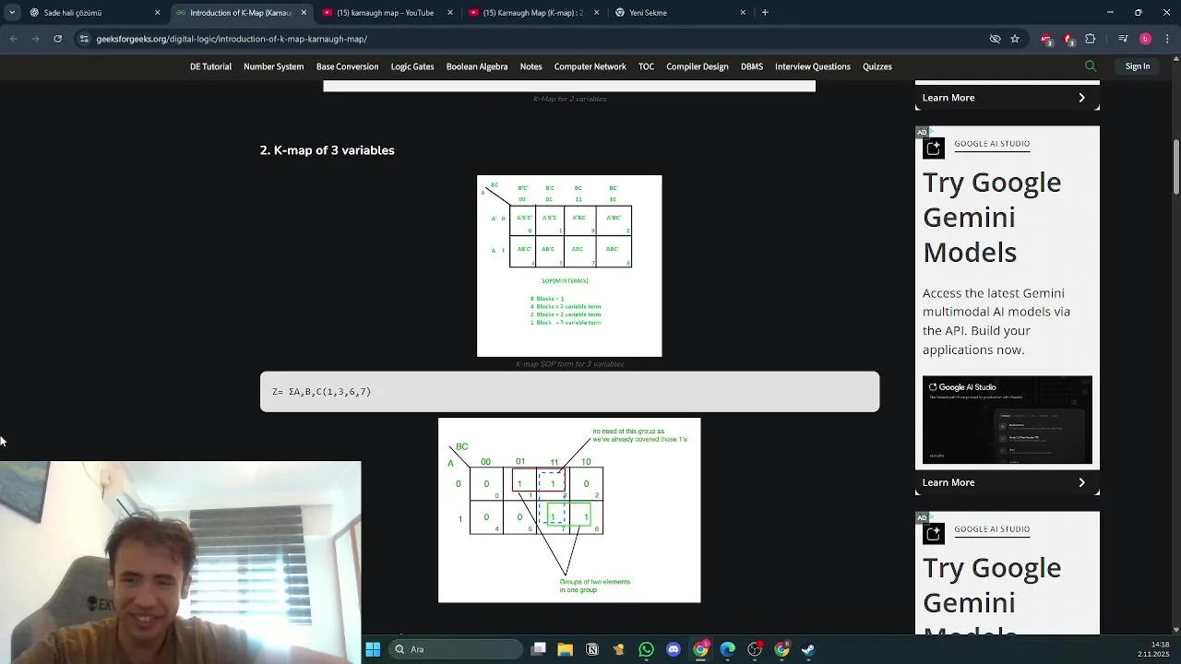Bookmark this page with the star icon

click(1015, 39)
